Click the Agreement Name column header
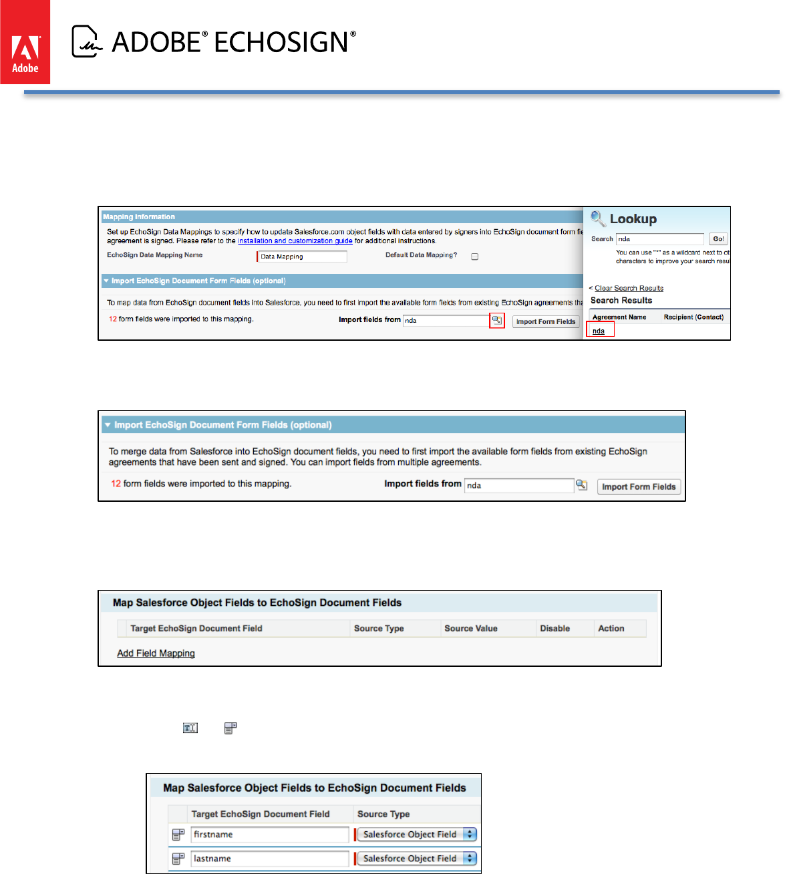Image resolution: width=787 pixels, height=874 pixels. [619, 317]
